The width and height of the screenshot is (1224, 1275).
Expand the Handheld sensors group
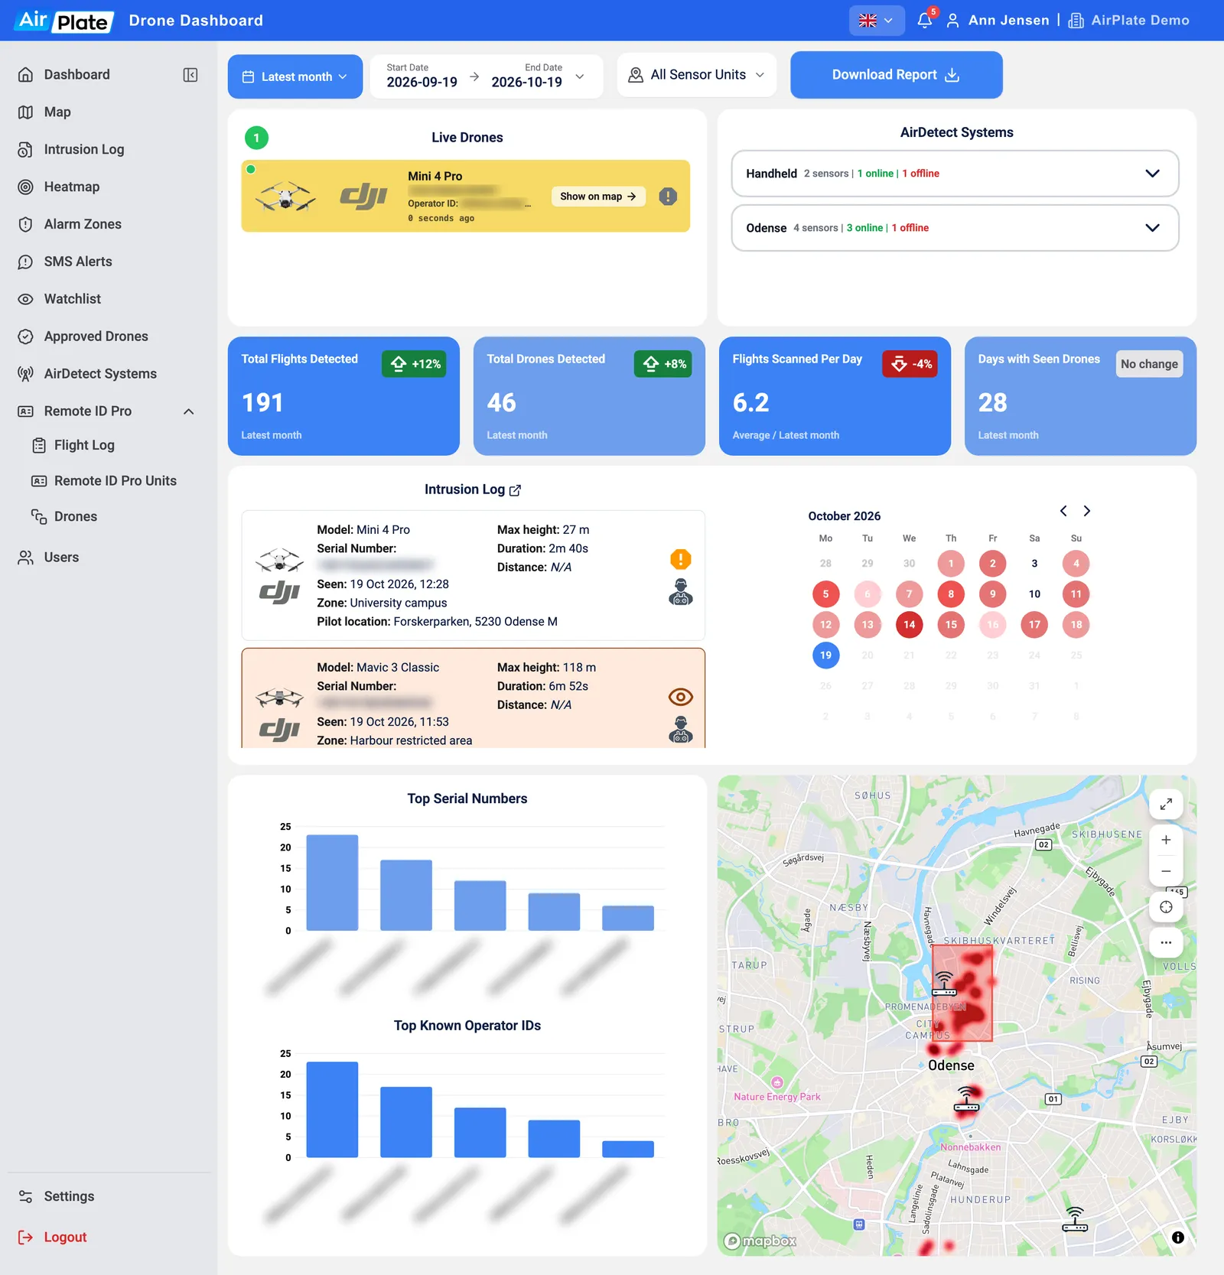click(x=955, y=174)
